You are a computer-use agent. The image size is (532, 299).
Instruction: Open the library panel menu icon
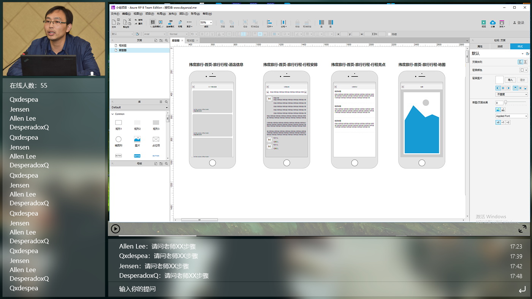[161, 102]
